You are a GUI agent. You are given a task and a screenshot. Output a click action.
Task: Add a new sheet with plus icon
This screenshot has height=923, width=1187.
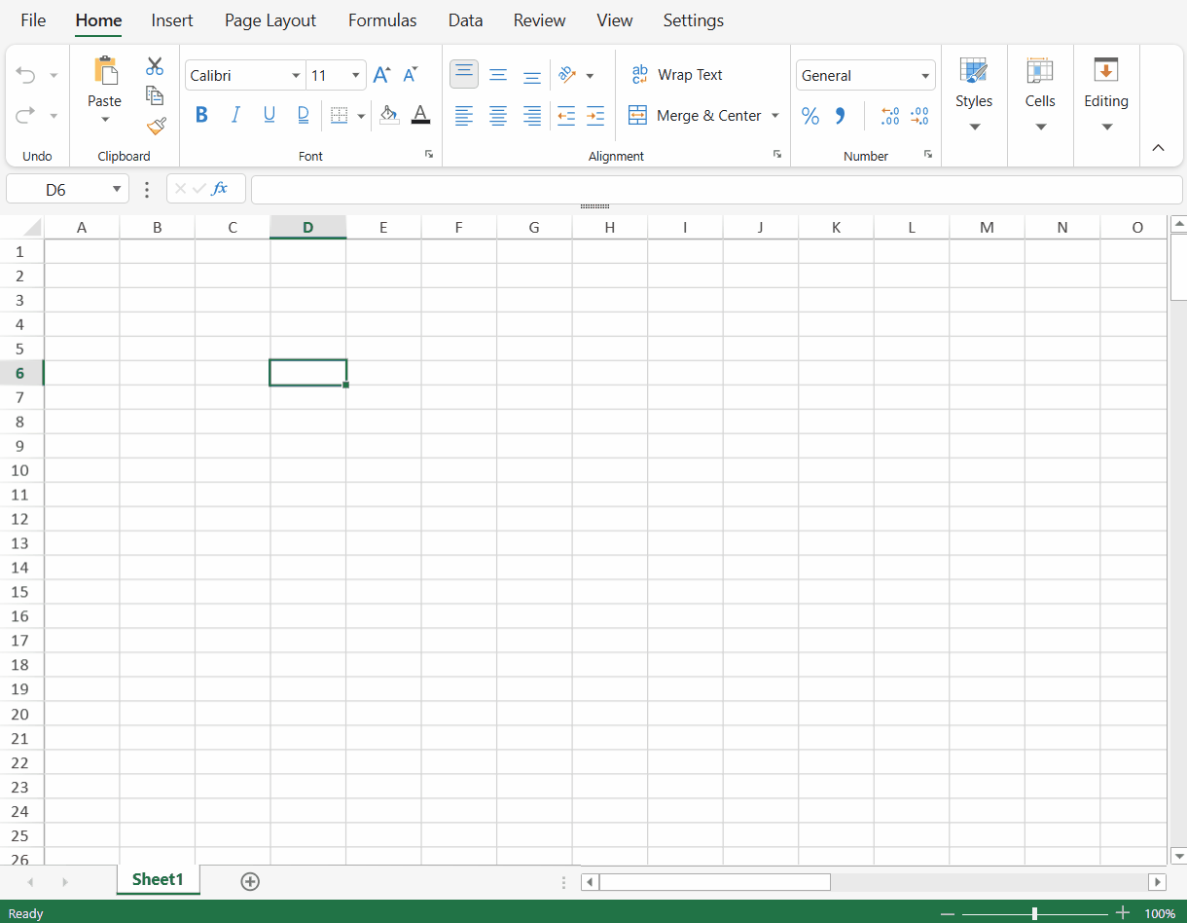[250, 881]
